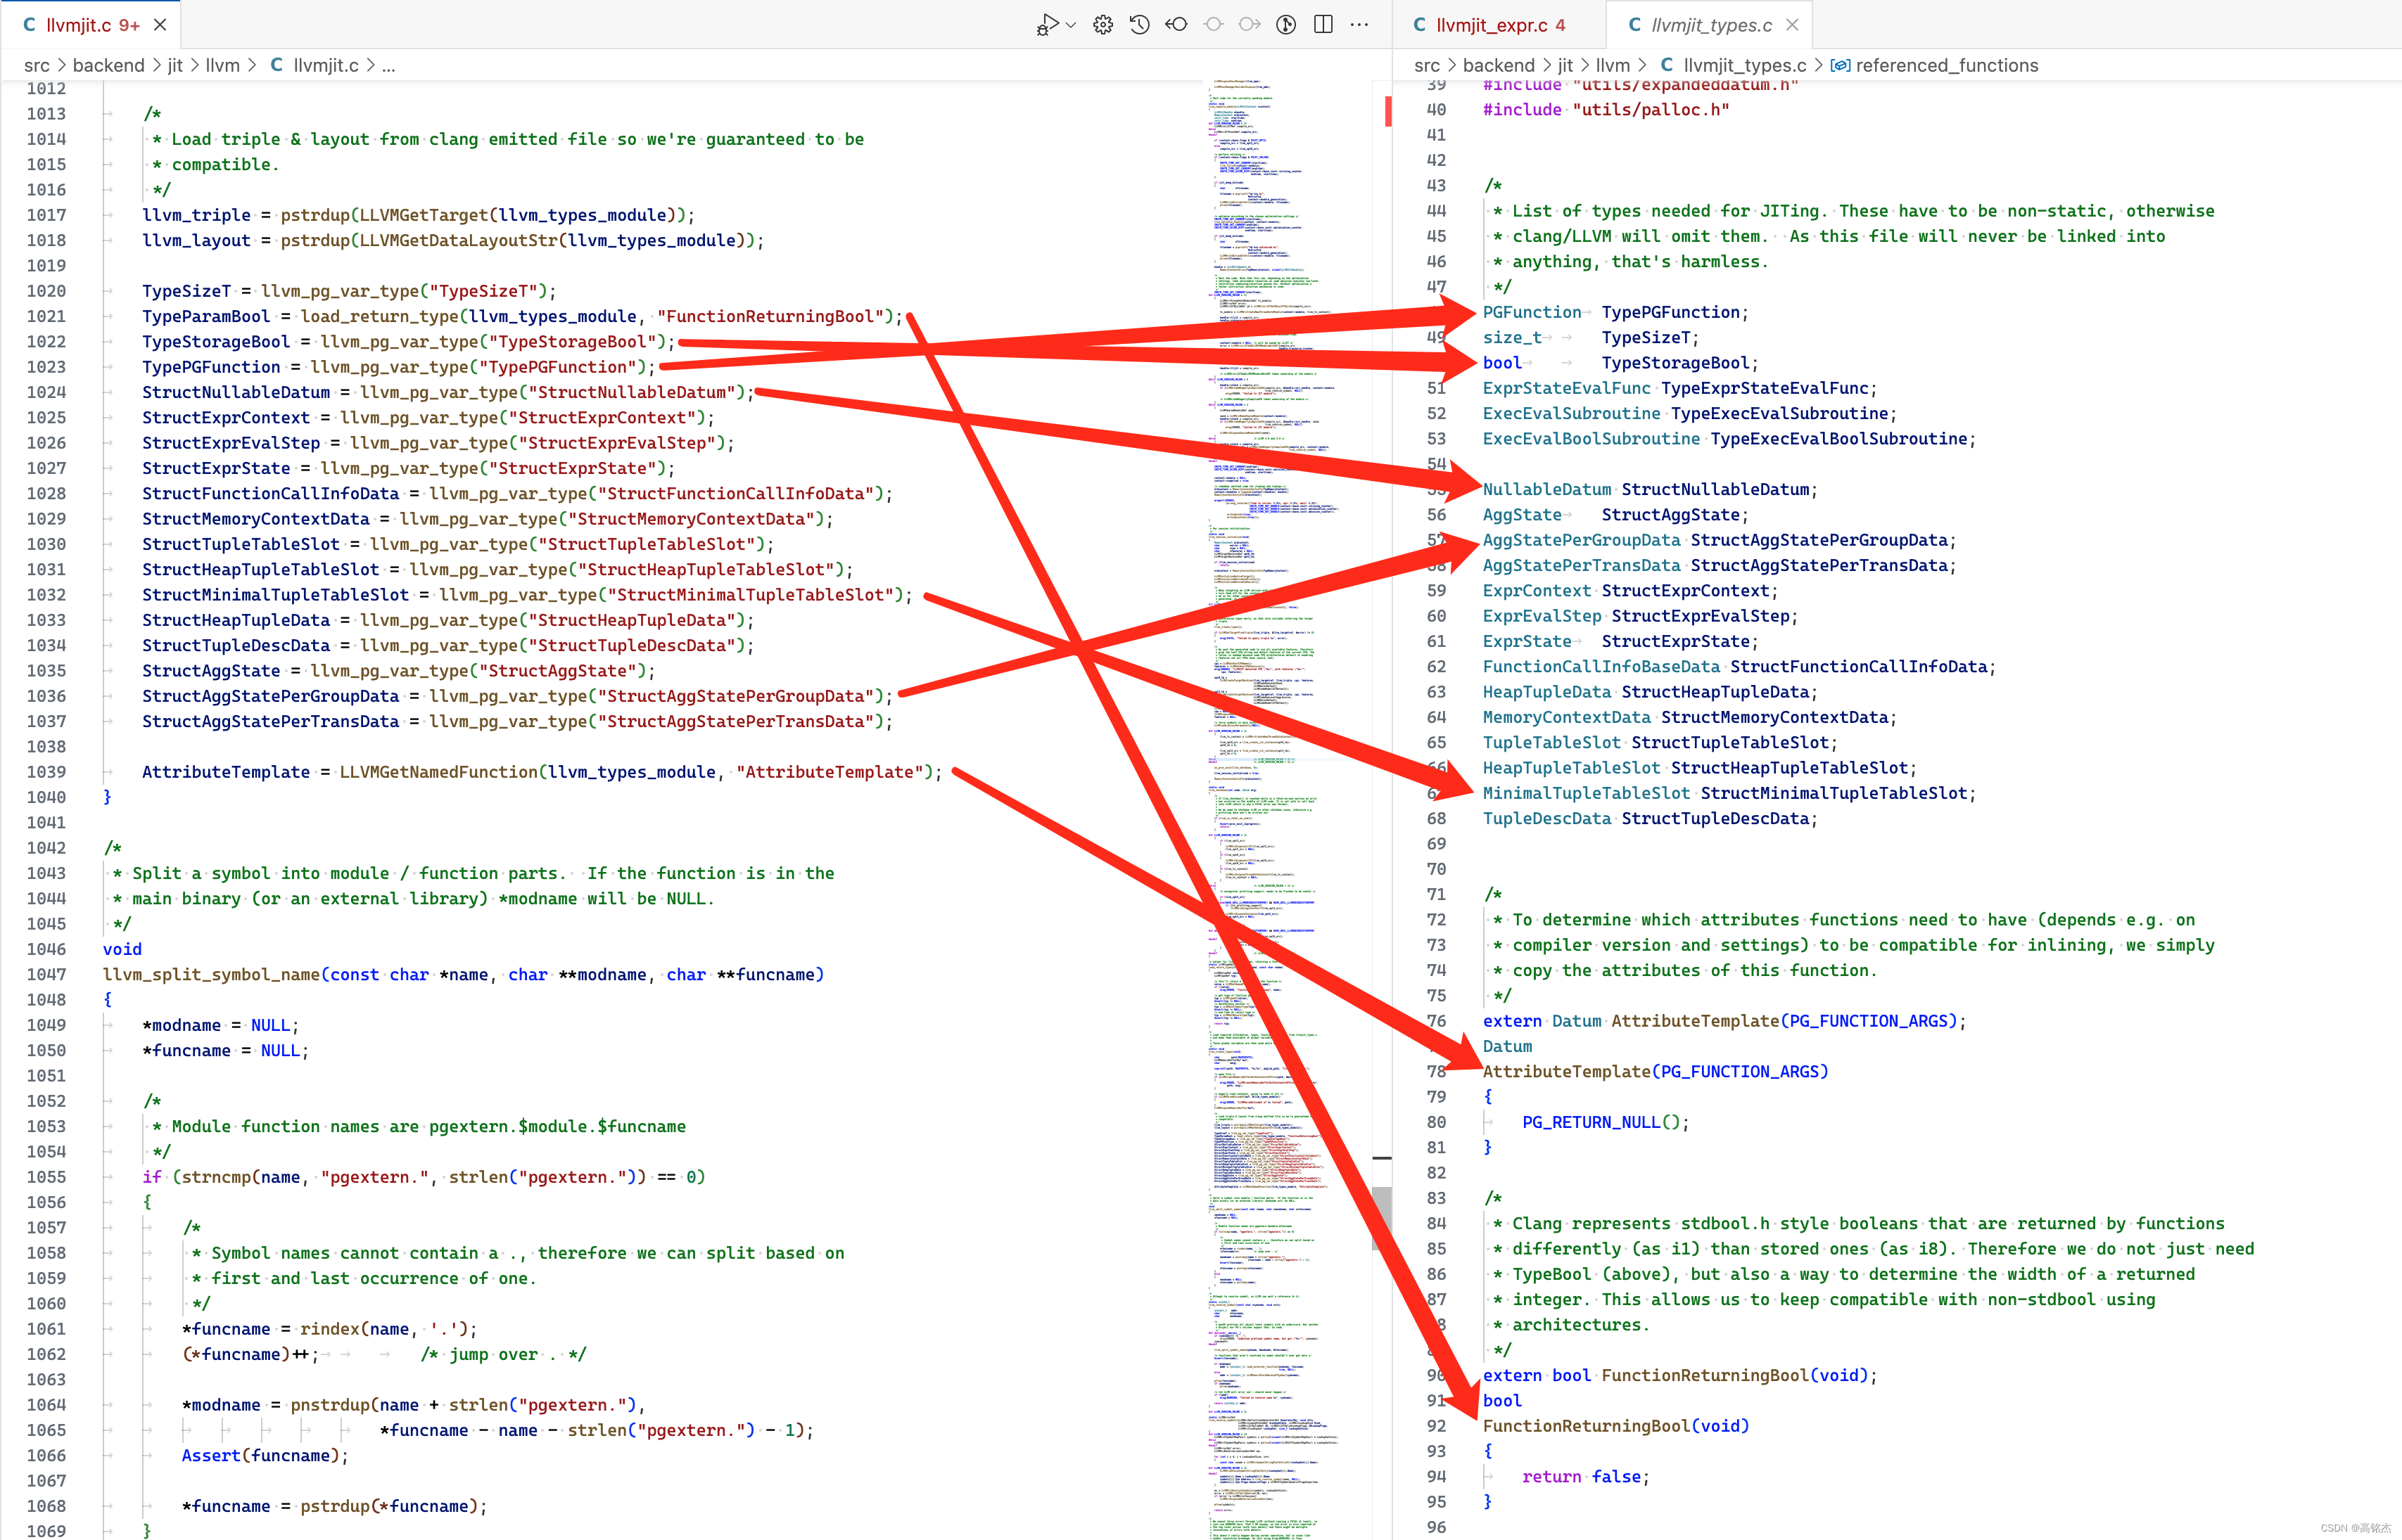Click 'llvmjit_types.c' in right breadcrumb

coord(1745,66)
